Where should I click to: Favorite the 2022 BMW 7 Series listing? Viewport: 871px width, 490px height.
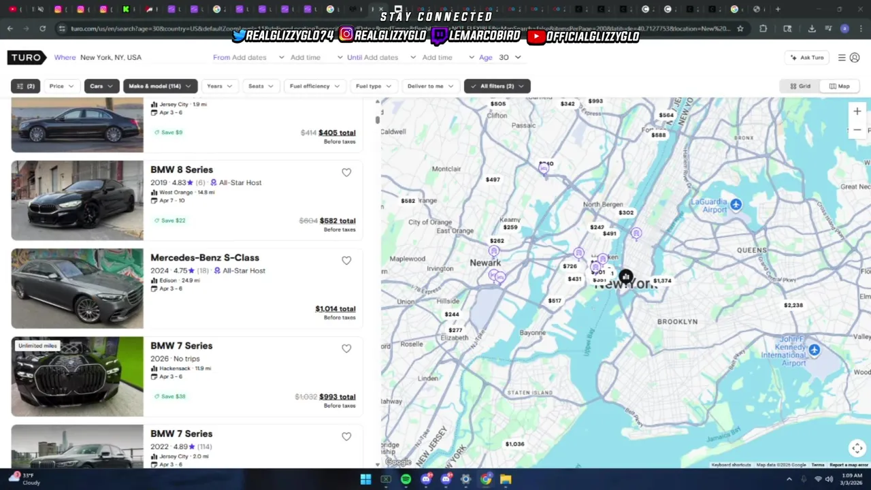click(x=346, y=436)
